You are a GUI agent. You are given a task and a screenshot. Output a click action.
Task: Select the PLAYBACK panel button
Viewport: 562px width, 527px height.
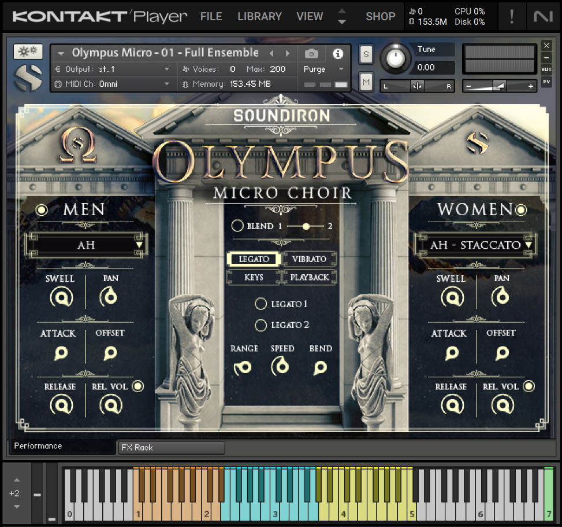(310, 278)
